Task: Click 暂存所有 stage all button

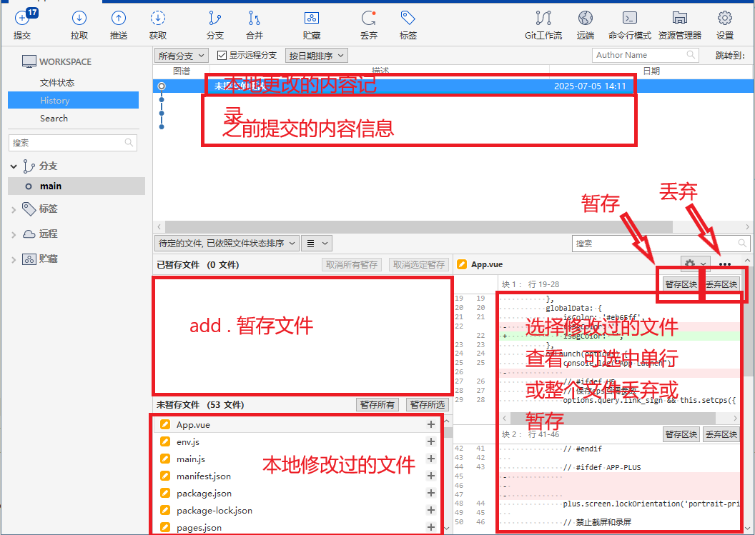Action: pyautogui.click(x=377, y=404)
